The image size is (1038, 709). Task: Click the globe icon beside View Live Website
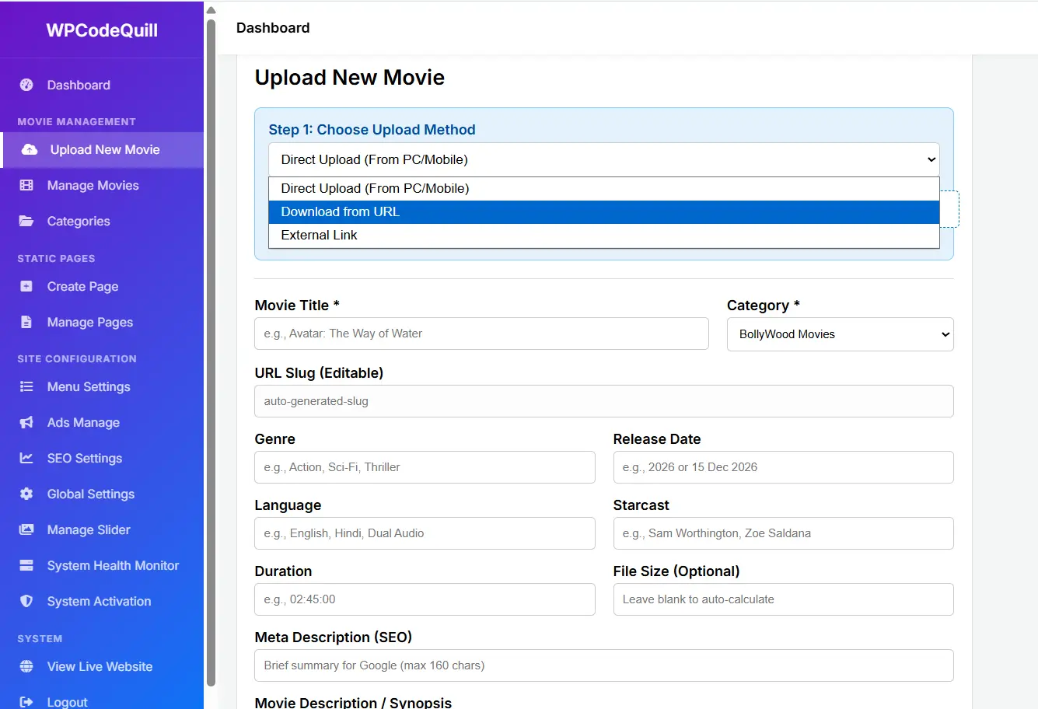26,666
